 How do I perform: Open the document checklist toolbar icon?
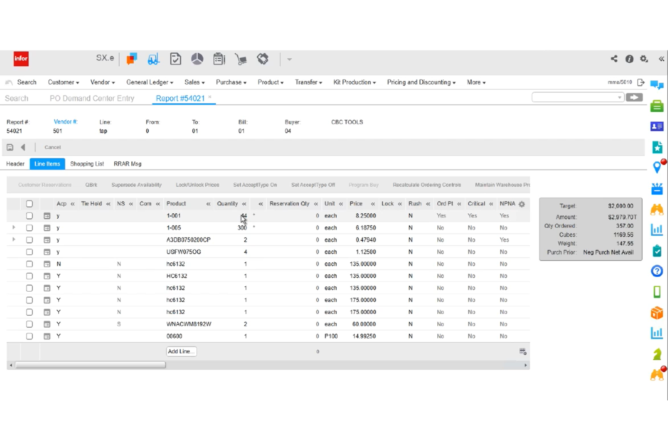pyautogui.click(x=175, y=59)
